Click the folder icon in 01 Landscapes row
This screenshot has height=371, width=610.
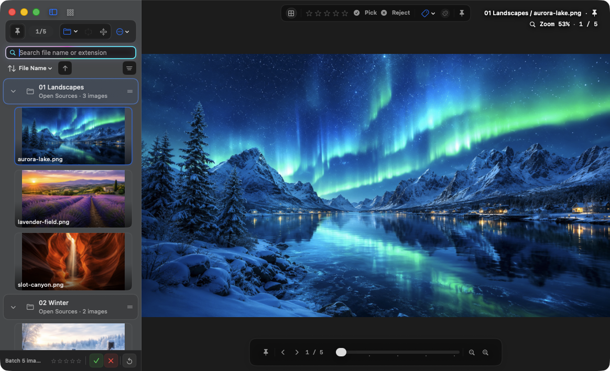(30, 91)
